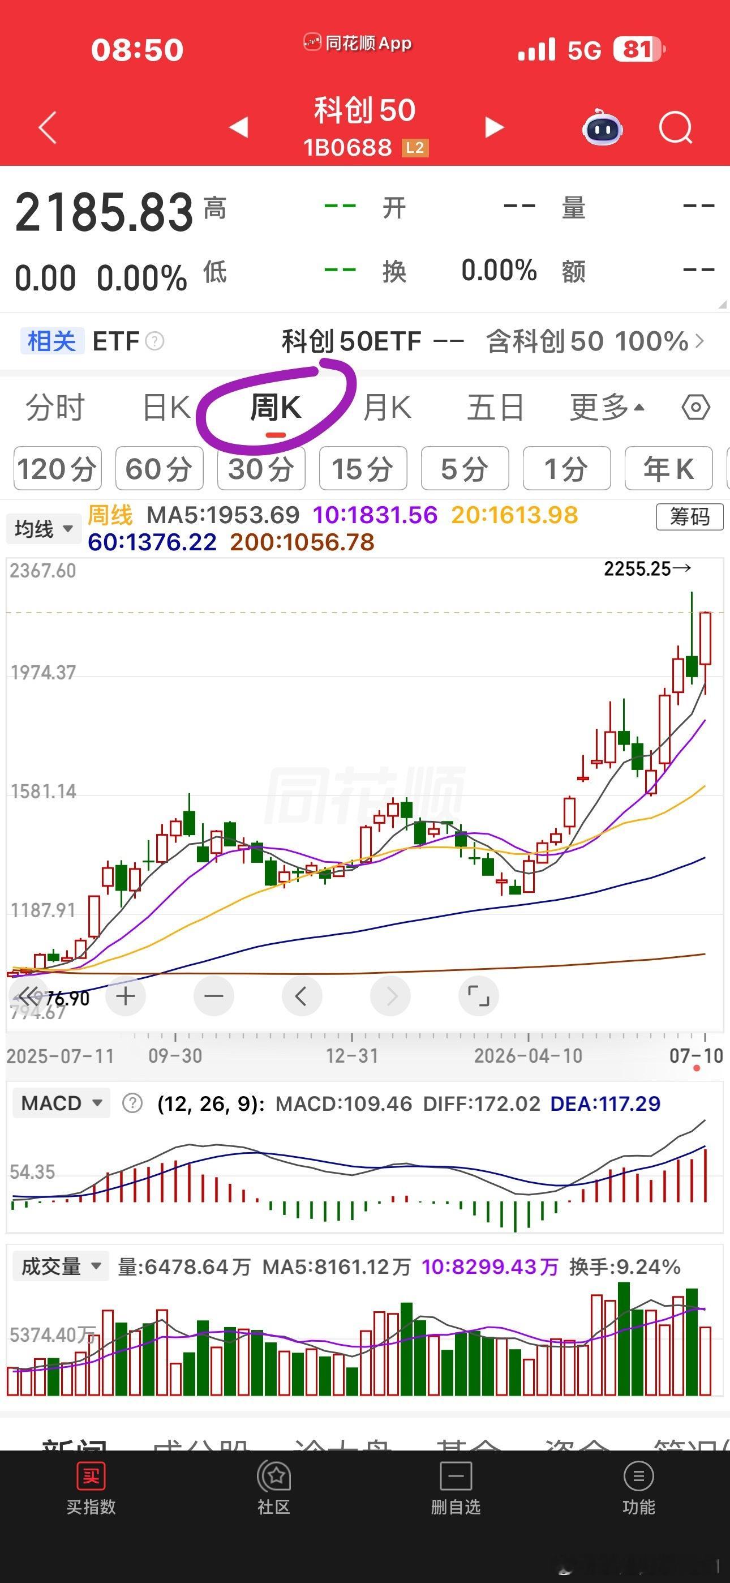Select the 5分 period button
Viewport: 730px width, 1583px height.
465,468
